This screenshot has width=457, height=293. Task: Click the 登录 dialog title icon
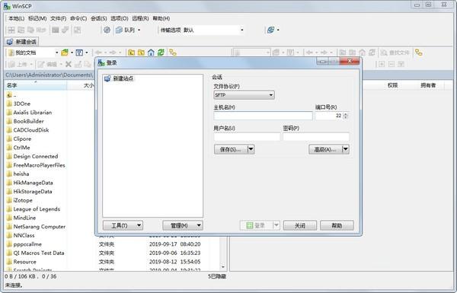(x=101, y=62)
